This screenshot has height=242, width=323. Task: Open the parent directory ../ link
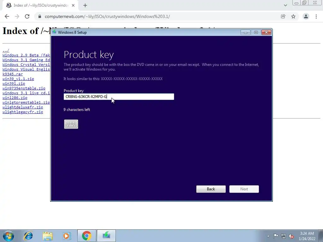[x=6, y=50]
